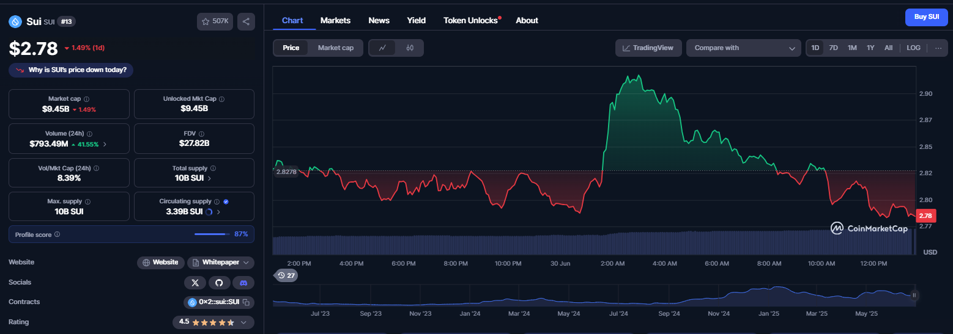Open the Website link button
953x334 pixels.
[x=160, y=263]
